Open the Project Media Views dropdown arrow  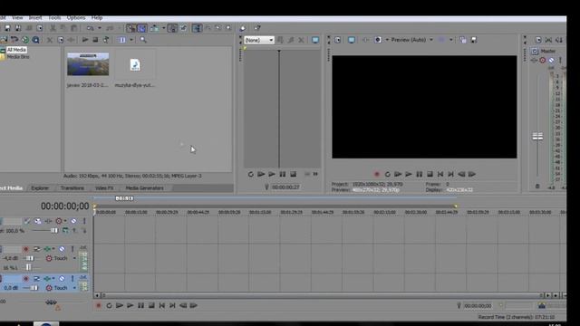(x=131, y=40)
